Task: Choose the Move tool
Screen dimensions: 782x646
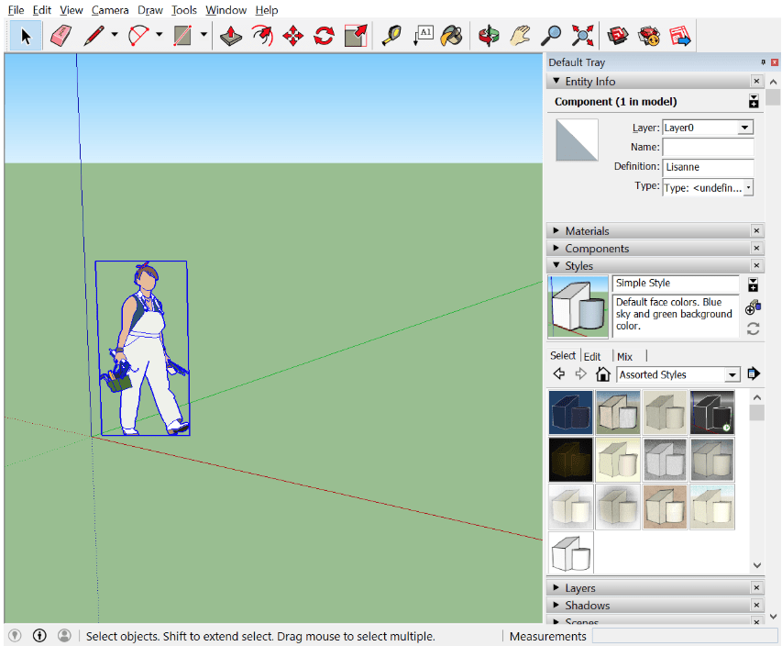Action: 292,36
